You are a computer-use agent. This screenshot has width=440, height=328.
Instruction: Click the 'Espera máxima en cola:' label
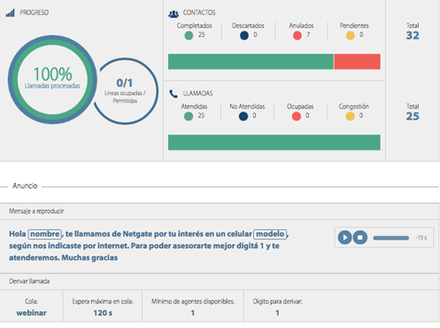(x=103, y=301)
